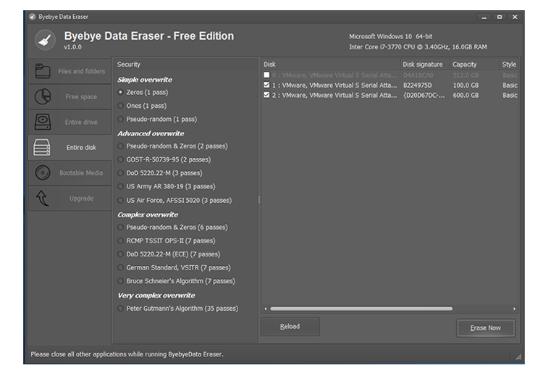Select GOST-R-50739-95 (2 passes)
Image resolution: width=551 pixels, height=376 pixels.
pos(164,159)
